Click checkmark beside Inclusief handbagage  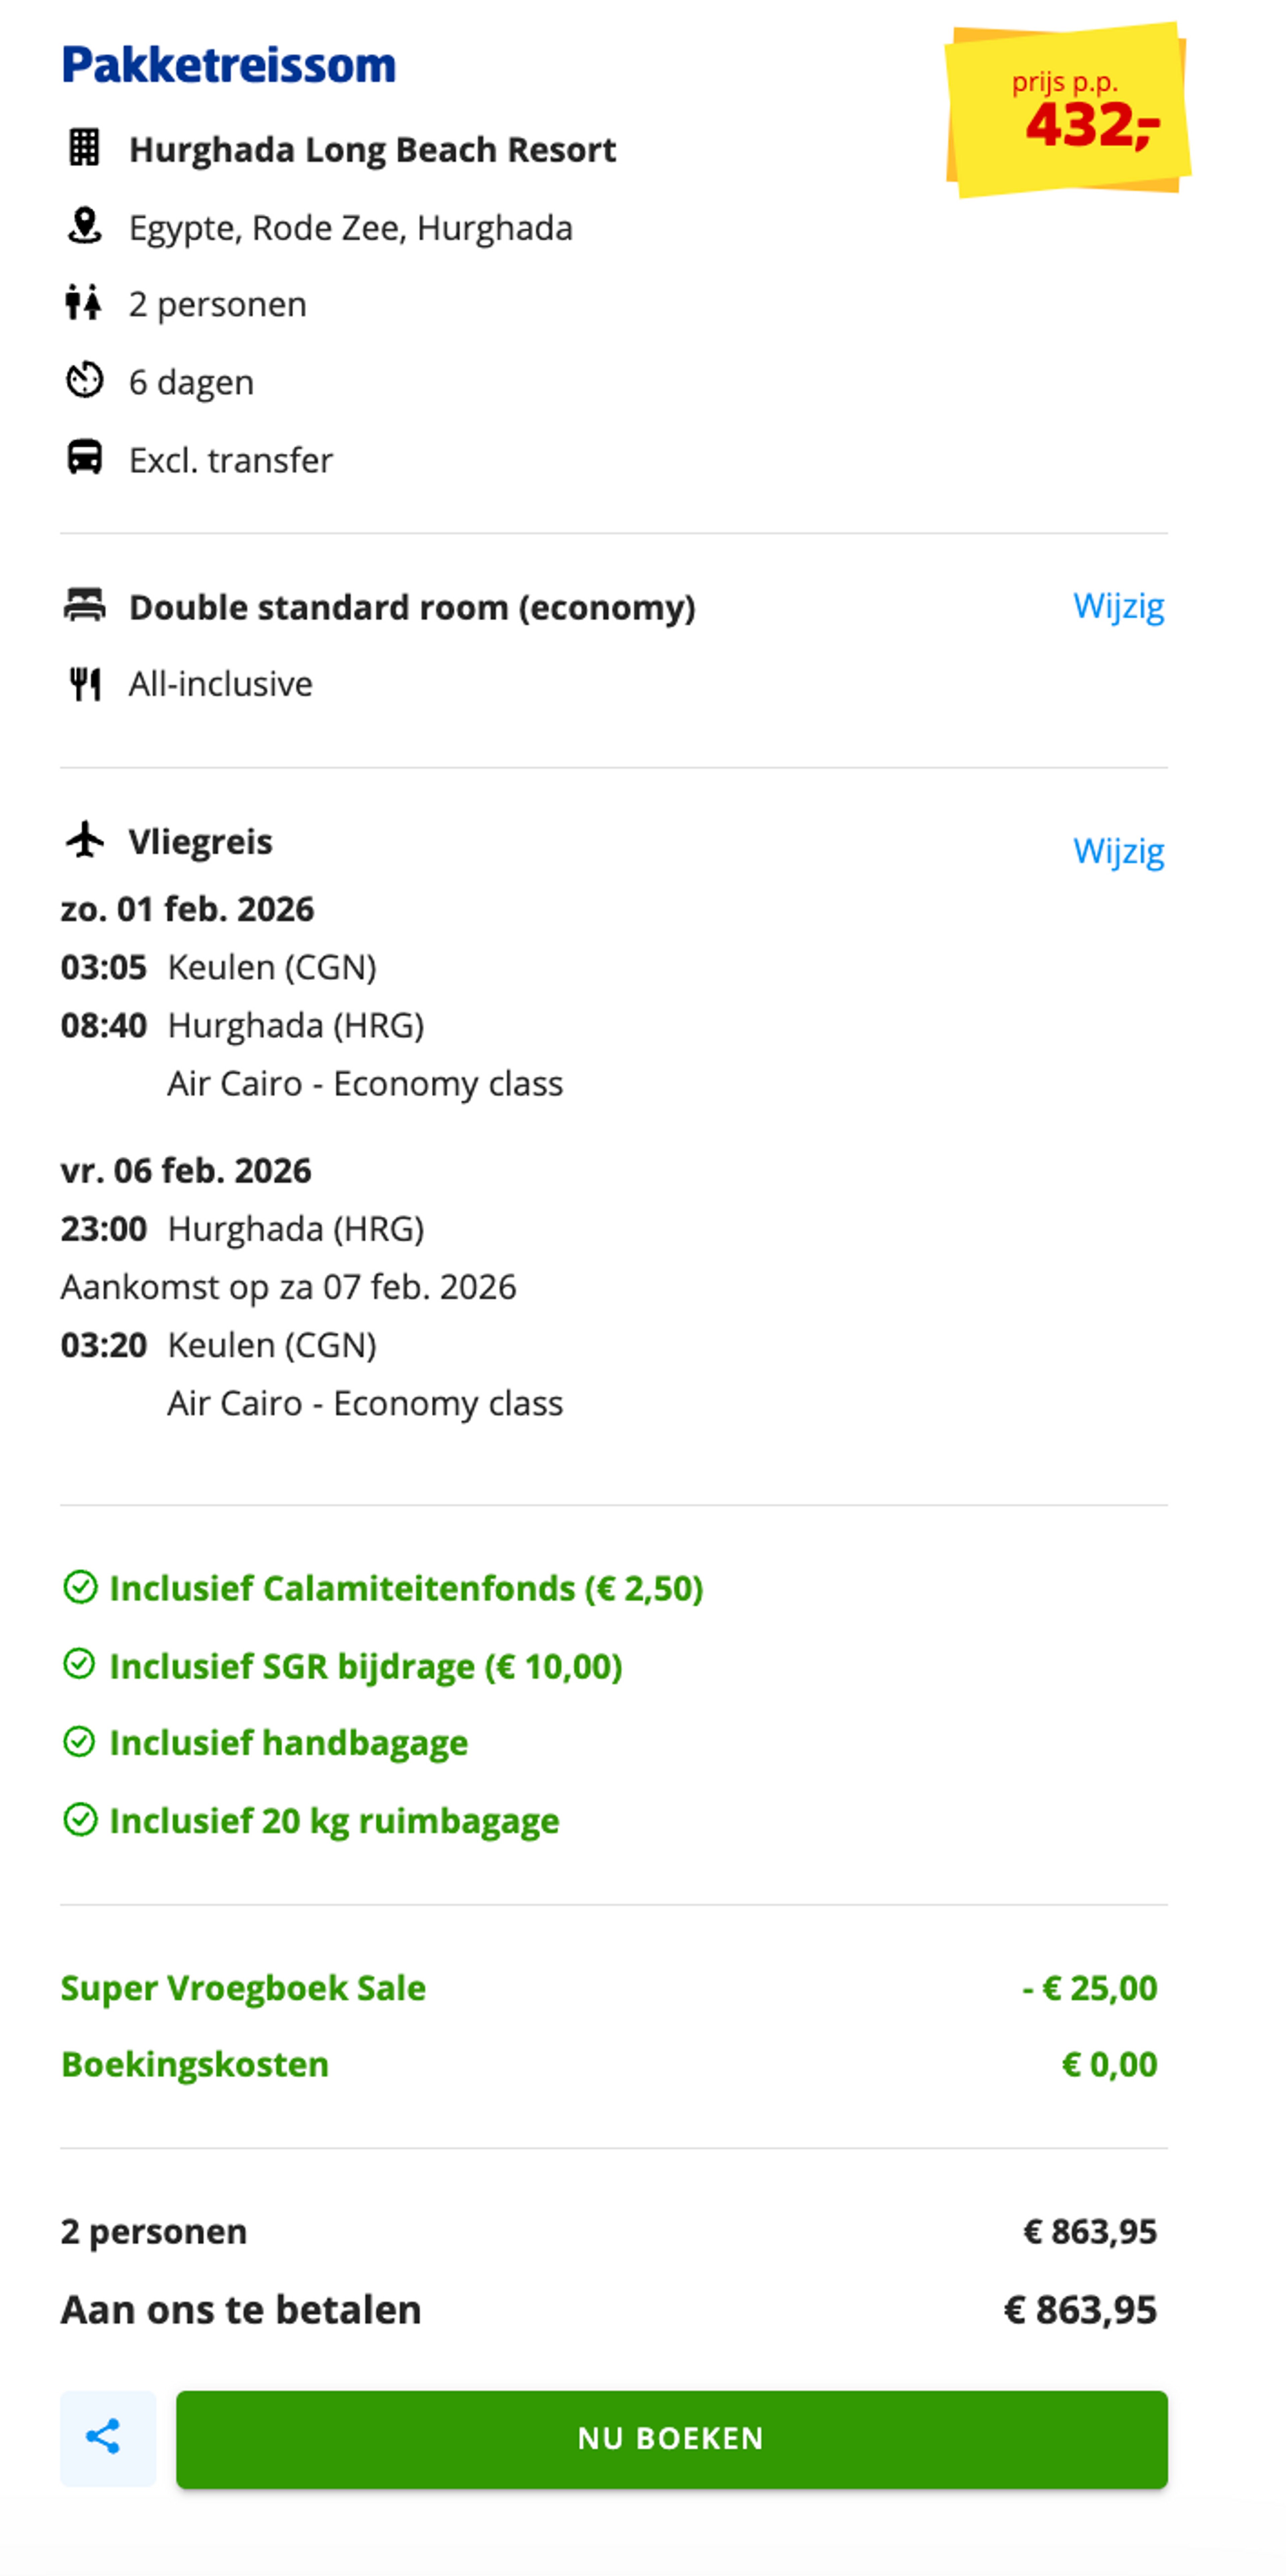click(x=80, y=1742)
